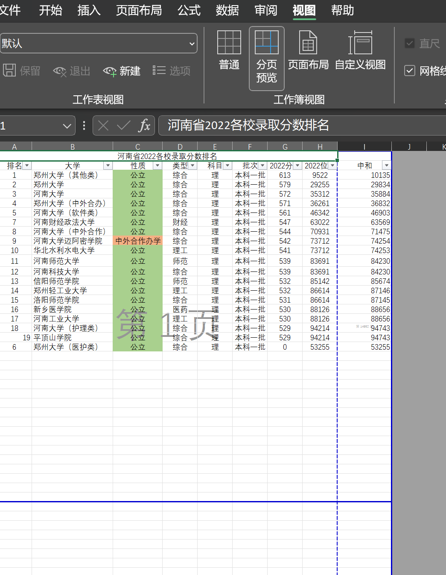Click the formula bar vertical dots handle
446x575 pixels.
pos(84,125)
